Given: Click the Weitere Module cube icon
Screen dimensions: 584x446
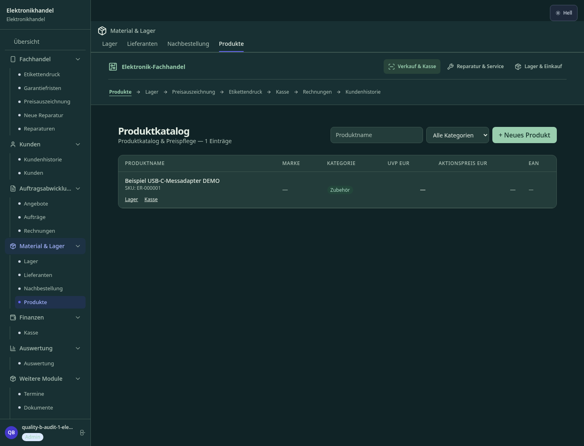Looking at the screenshot, I should coord(13,379).
